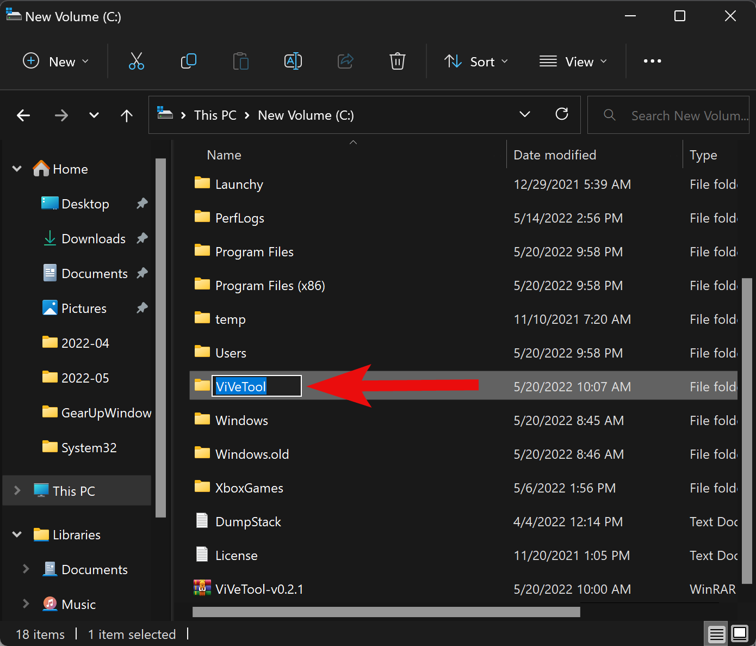Click the search magnifier icon
Viewport: 756px width, 646px height.
[610, 115]
